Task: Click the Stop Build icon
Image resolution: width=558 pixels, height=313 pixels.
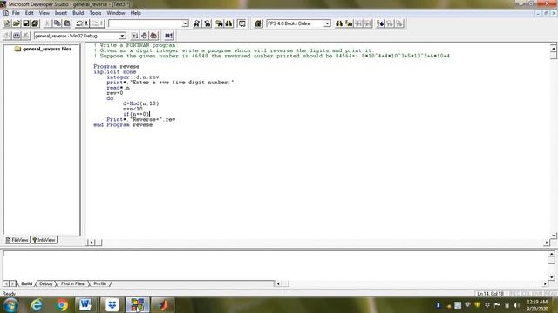Action: click(x=25, y=36)
